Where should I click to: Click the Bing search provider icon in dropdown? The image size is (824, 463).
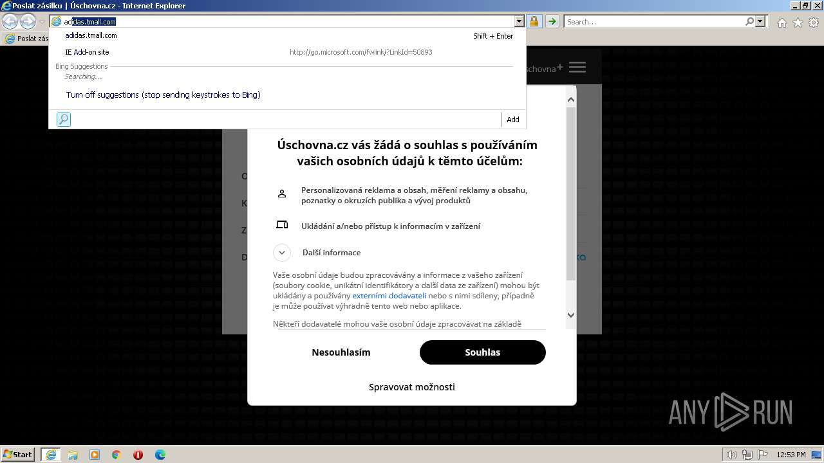pos(64,119)
